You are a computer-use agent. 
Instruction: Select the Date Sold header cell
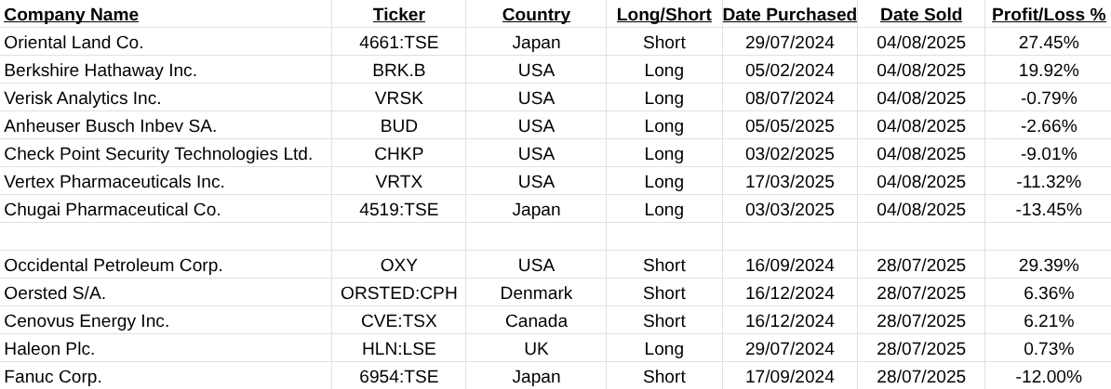tap(921, 15)
